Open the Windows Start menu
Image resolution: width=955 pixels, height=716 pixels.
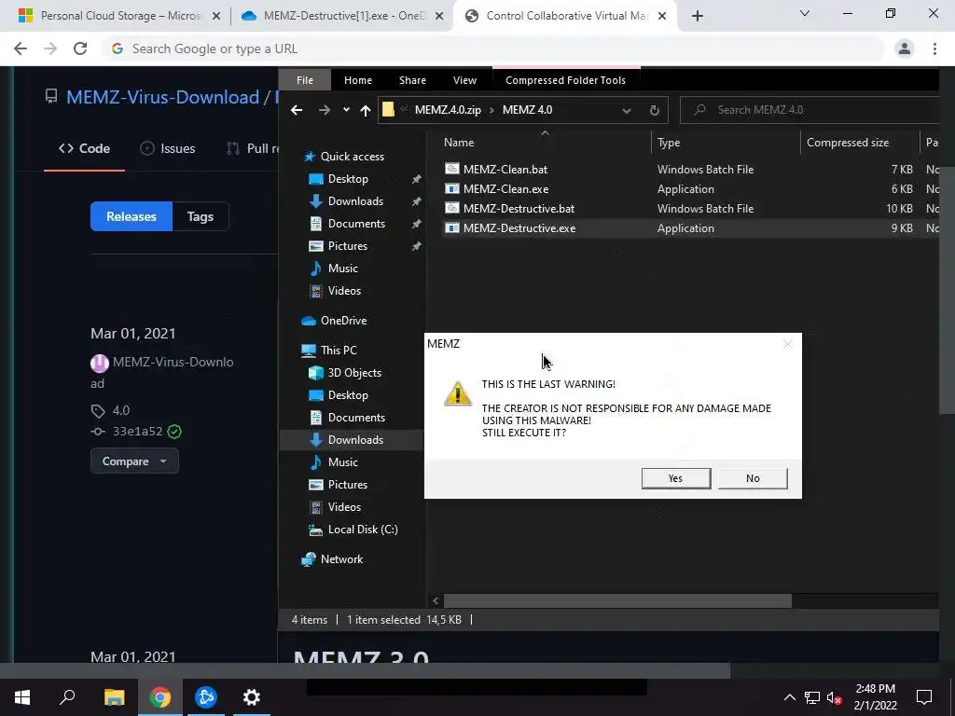tap(22, 697)
